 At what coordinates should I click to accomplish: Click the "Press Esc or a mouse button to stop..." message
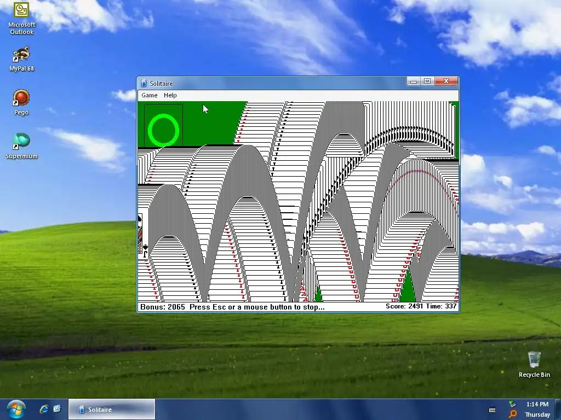point(257,307)
